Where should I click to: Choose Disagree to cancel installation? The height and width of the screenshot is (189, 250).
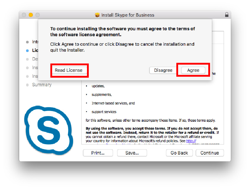pos(163,70)
